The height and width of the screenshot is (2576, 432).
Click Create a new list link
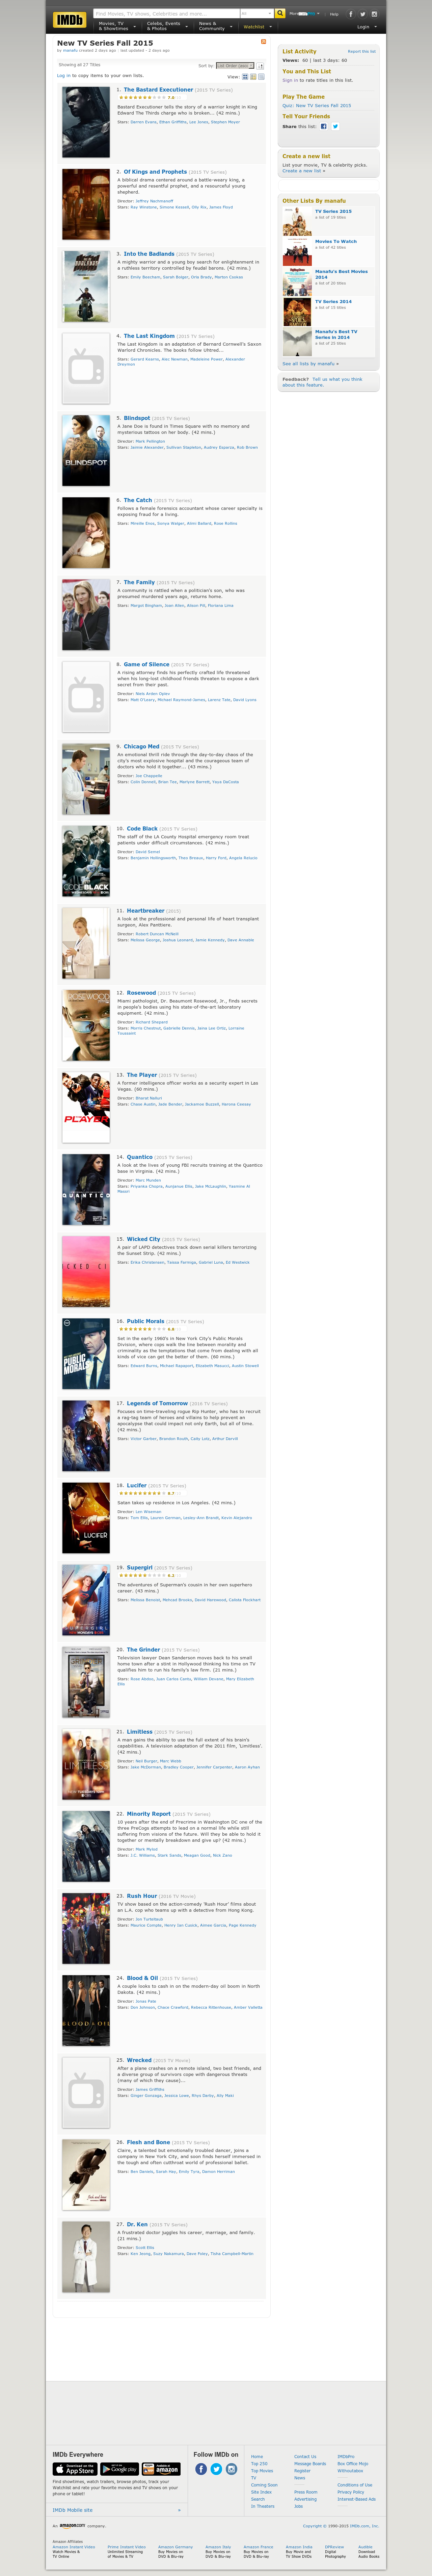[x=302, y=171]
